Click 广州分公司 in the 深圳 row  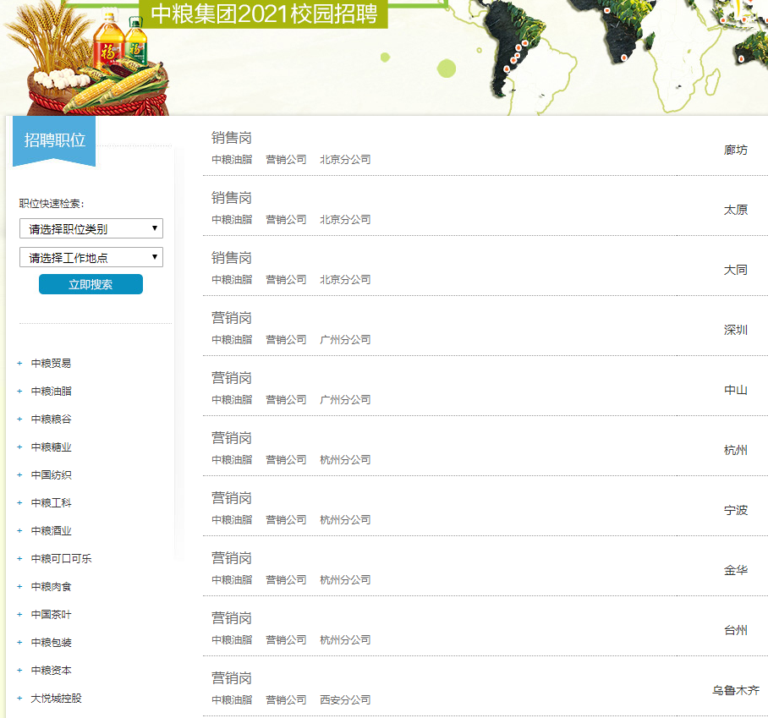click(x=345, y=340)
